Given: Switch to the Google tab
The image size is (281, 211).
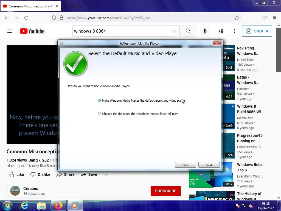Looking at the screenshot, I should pos(76,6).
